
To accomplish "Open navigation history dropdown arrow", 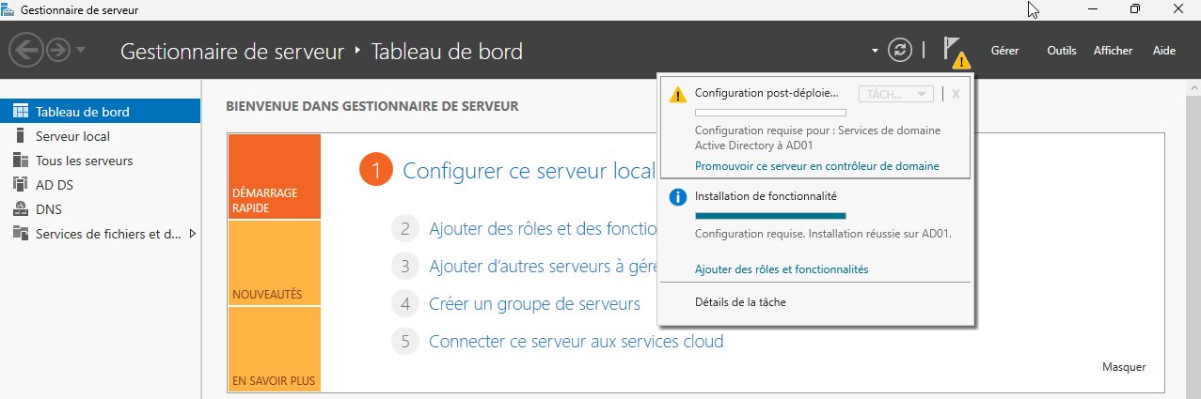I will tap(81, 50).
